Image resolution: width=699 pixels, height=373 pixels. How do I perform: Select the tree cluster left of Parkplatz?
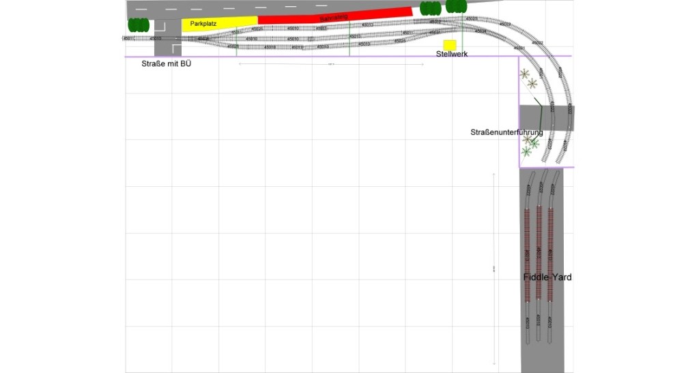139,25
